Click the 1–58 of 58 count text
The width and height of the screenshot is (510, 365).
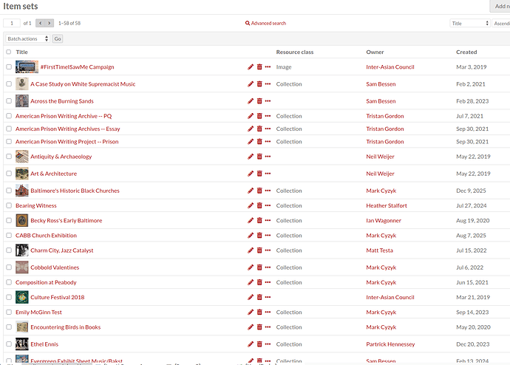tap(69, 23)
